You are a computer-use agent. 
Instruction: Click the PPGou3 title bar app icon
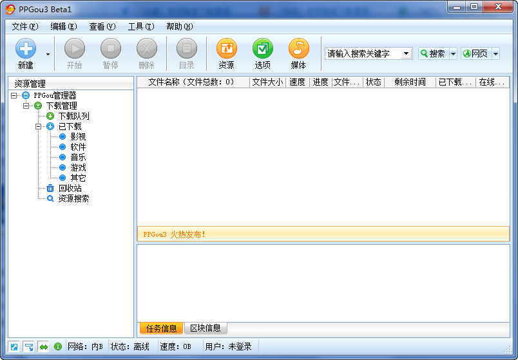coord(10,9)
